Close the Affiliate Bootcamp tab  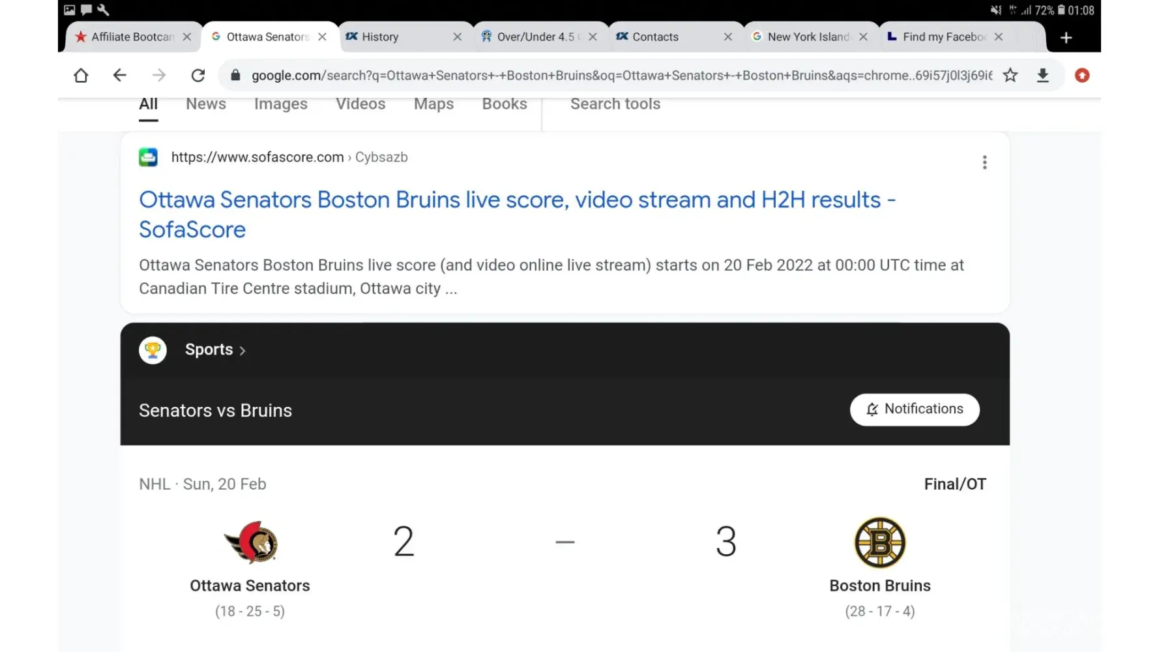(187, 37)
